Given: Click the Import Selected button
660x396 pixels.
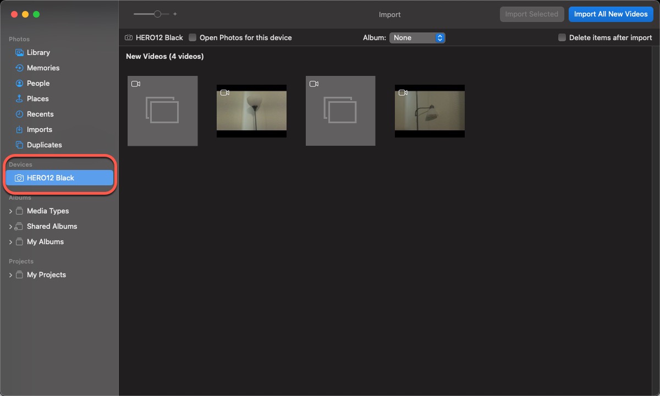Looking at the screenshot, I should (x=531, y=14).
